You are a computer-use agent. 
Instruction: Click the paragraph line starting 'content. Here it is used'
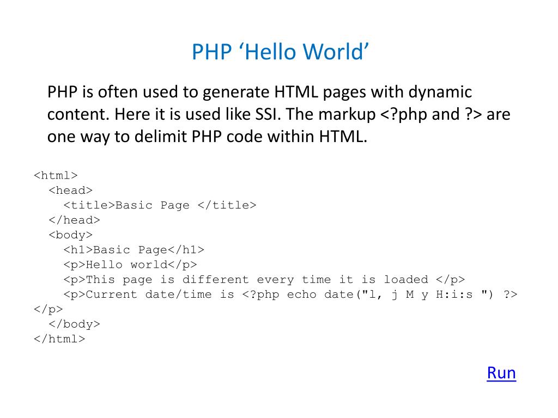pos(278,114)
